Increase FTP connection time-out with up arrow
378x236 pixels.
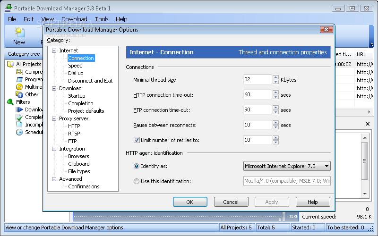coord(275,108)
